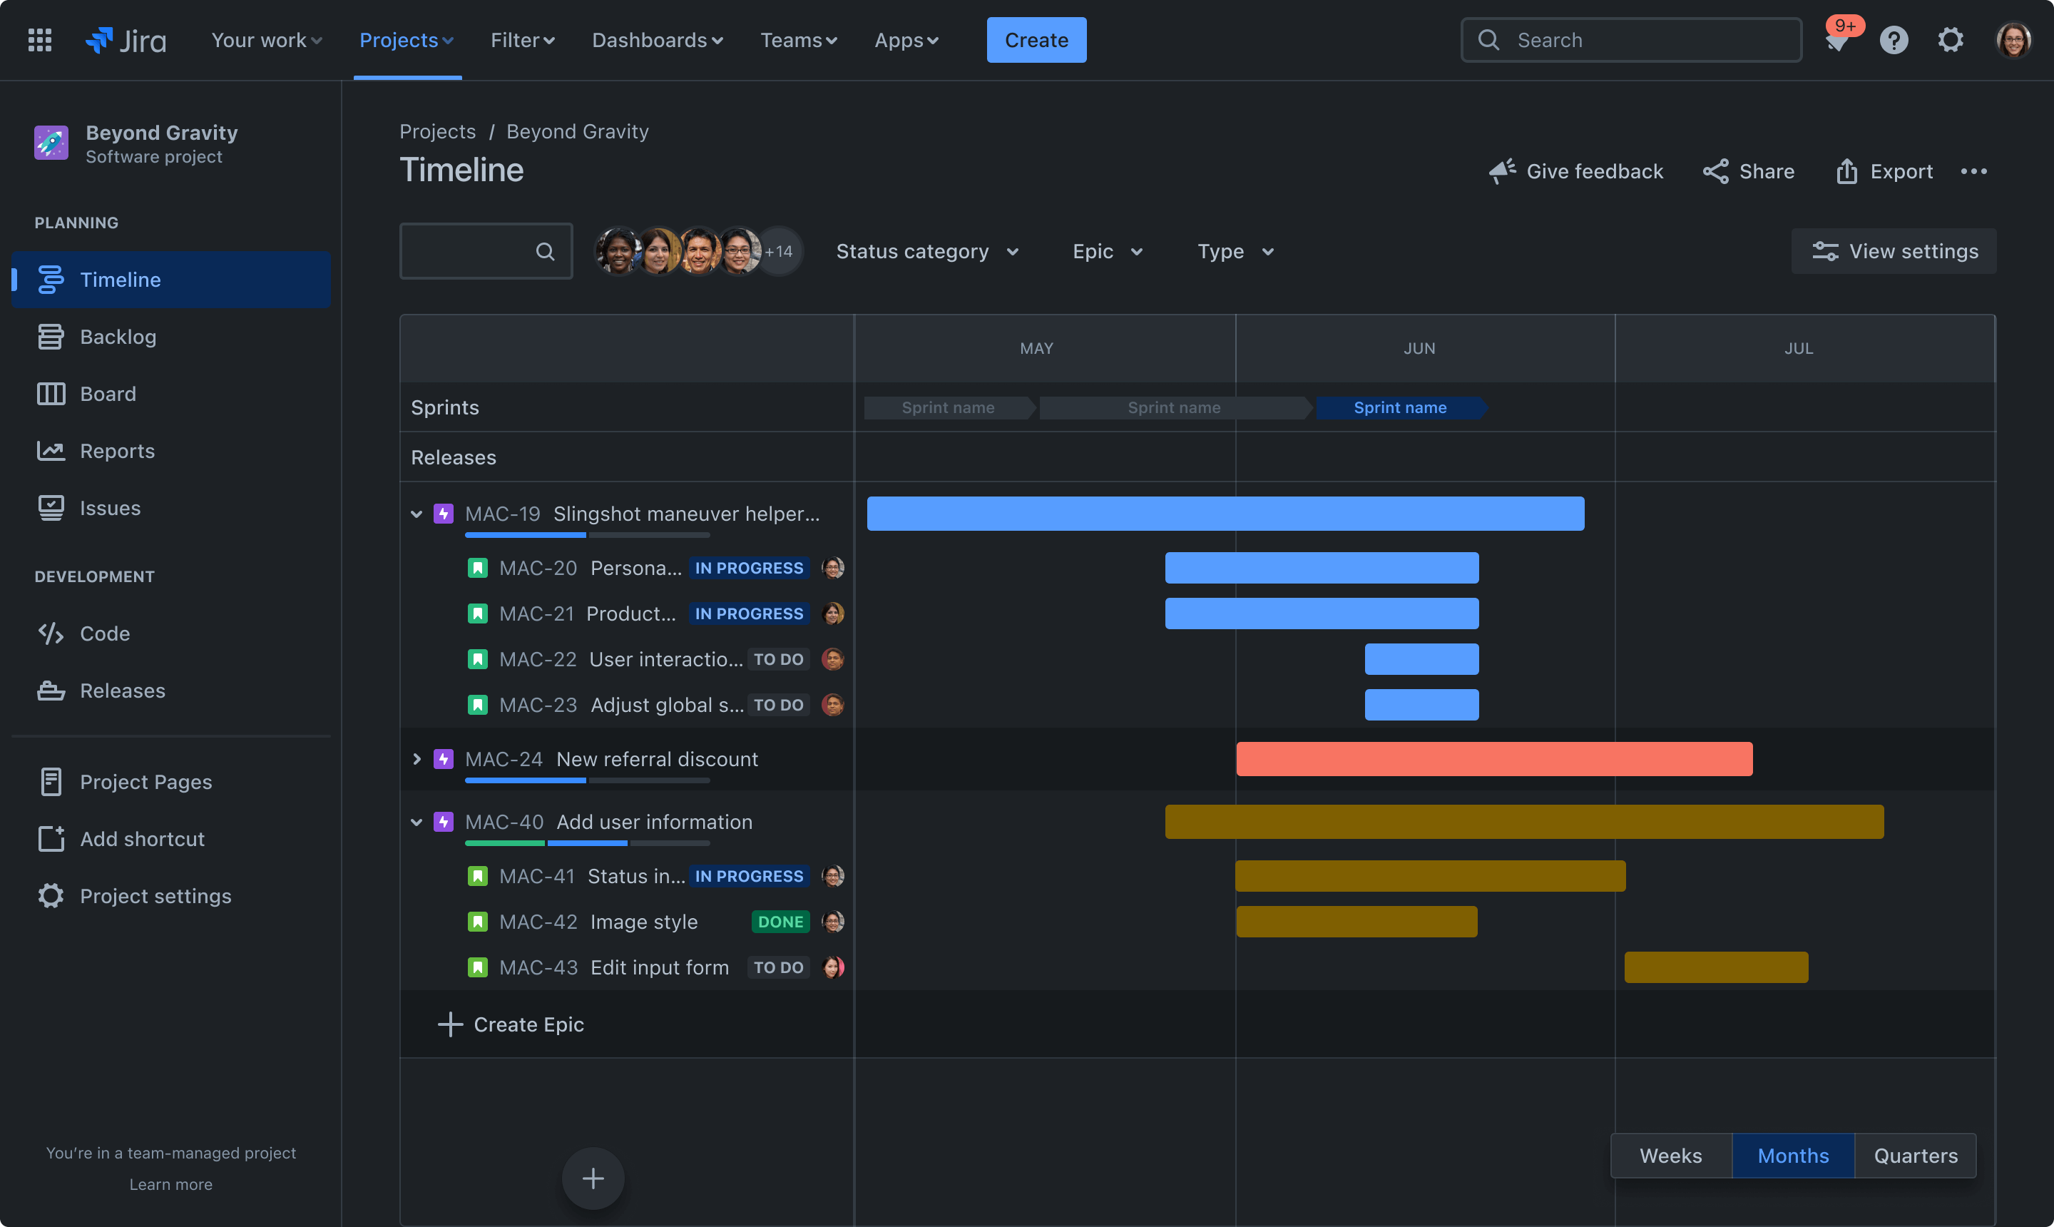
Task: Switch to Weeks view
Action: pos(1670,1156)
